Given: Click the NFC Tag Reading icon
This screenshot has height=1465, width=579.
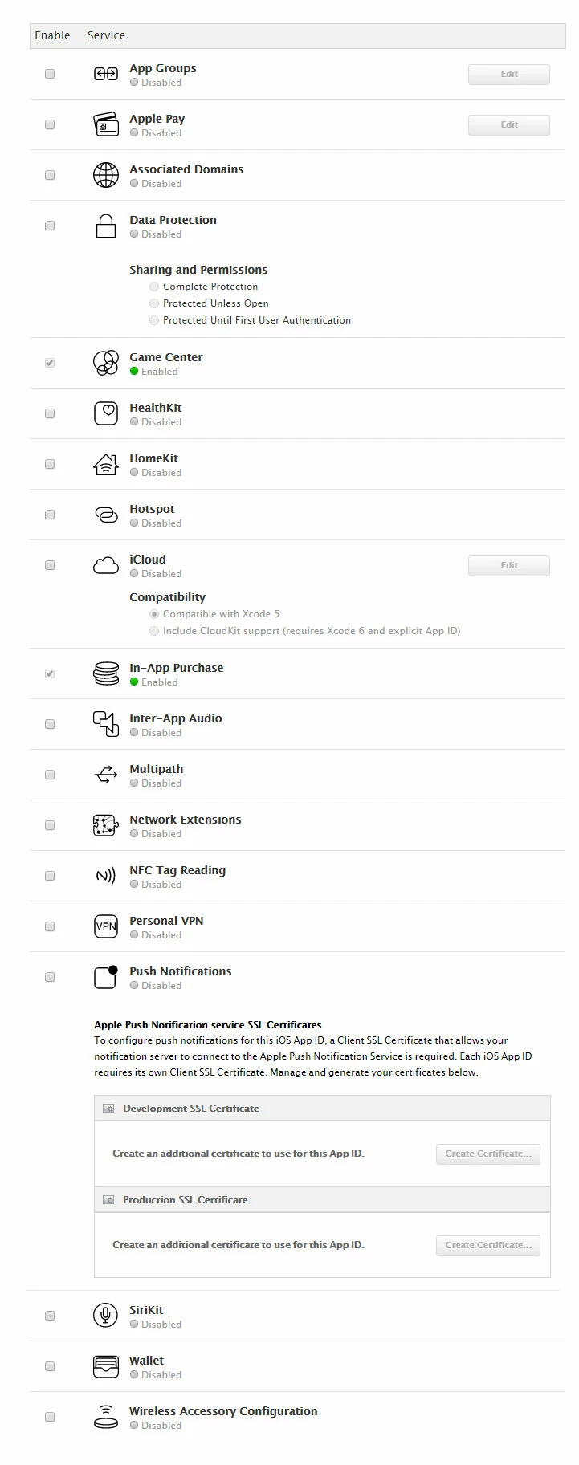Looking at the screenshot, I should (106, 876).
